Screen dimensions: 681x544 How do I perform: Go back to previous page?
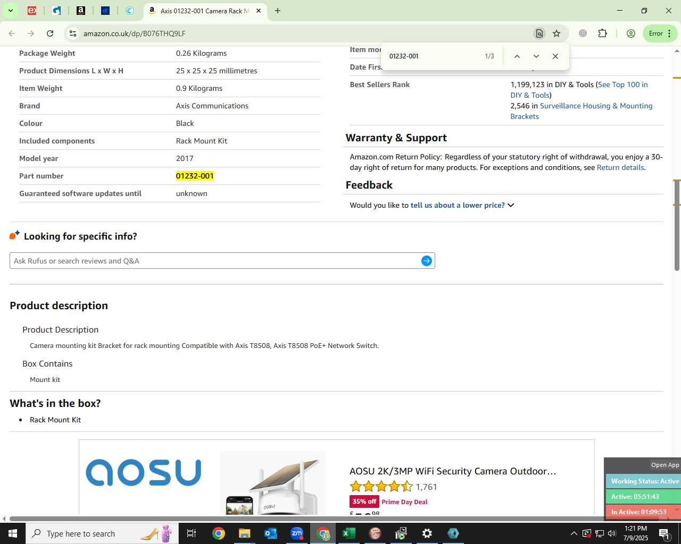[x=12, y=33]
